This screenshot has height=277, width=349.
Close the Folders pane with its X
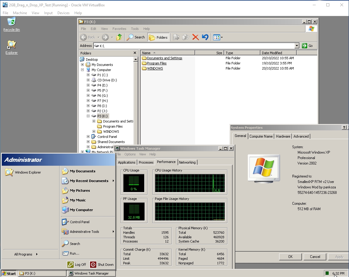[135, 53]
